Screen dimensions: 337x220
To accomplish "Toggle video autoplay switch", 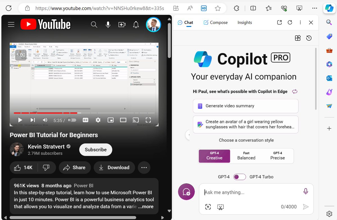I will [x=72, y=120].
